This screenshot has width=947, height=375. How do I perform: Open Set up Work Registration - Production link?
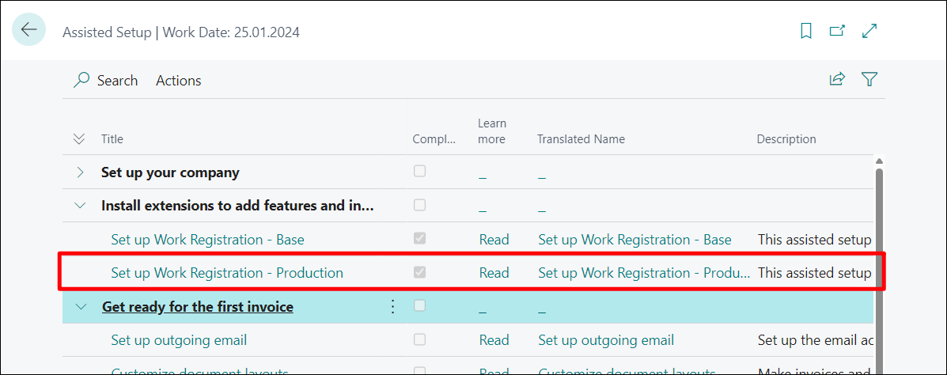(x=227, y=273)
